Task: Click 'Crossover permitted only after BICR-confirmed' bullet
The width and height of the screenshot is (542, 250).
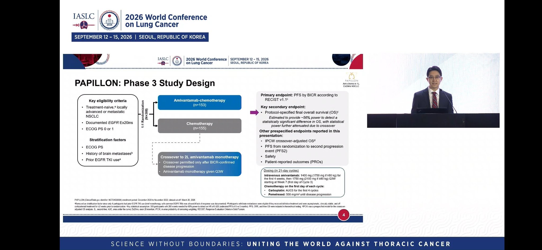Action: tap(199, 164)
